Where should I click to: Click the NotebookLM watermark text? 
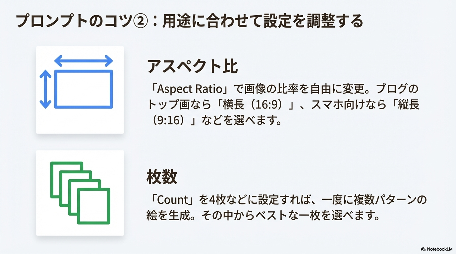pos(439,249)
